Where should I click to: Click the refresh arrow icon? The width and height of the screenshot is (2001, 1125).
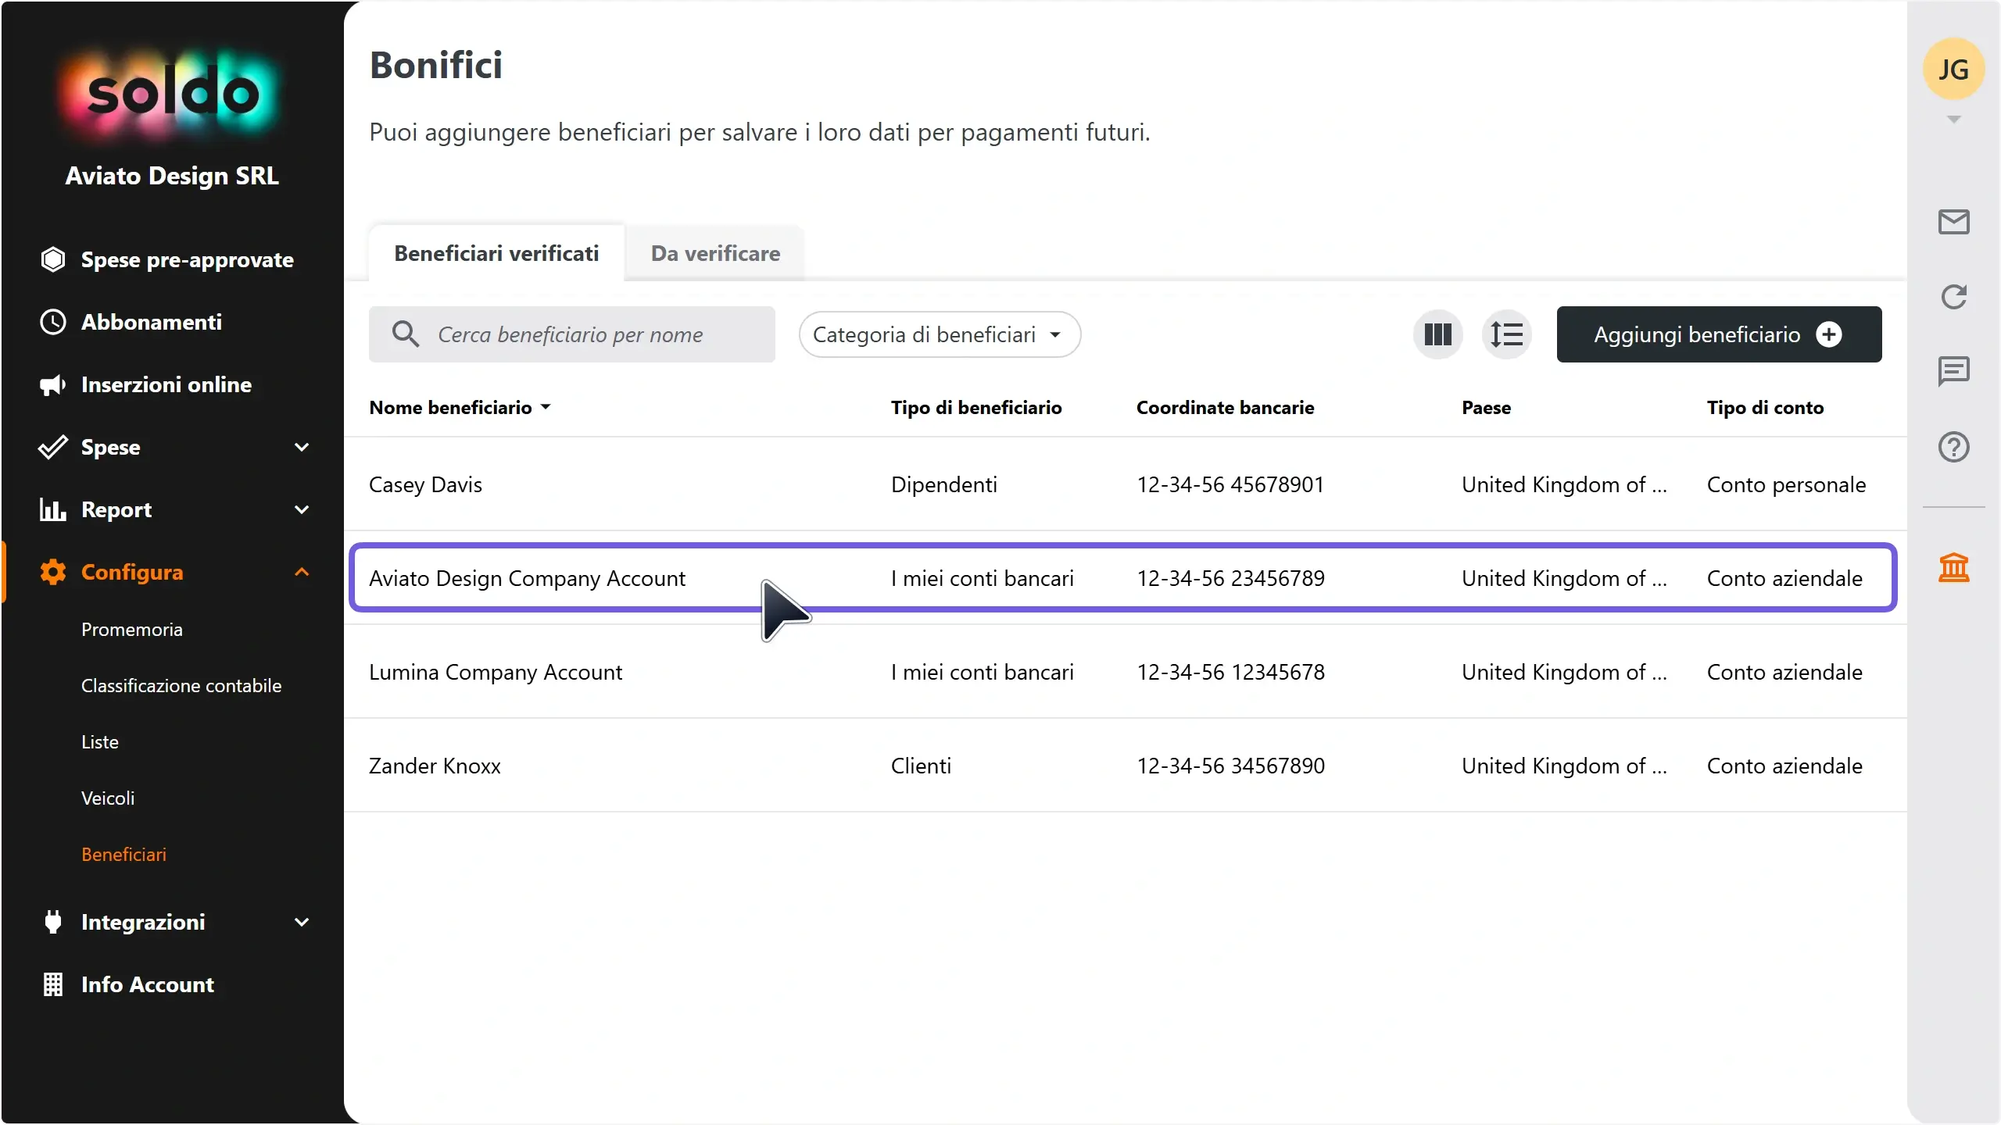coord(1953,297)
